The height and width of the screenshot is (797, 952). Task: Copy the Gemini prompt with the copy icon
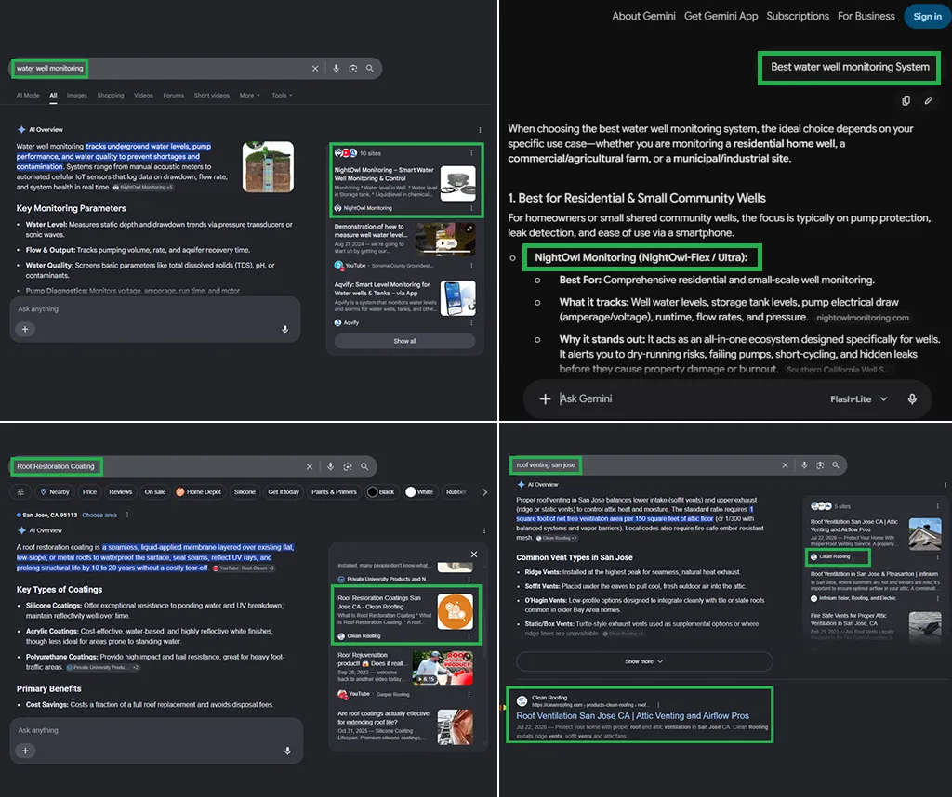point(906,100)
